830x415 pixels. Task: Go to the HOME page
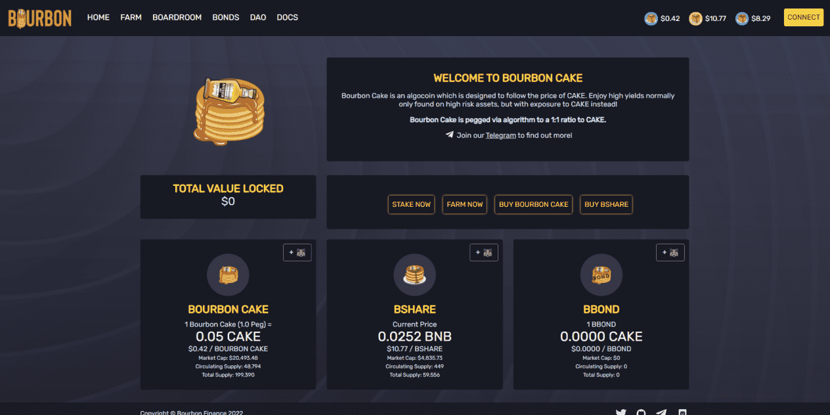point(98,18)
